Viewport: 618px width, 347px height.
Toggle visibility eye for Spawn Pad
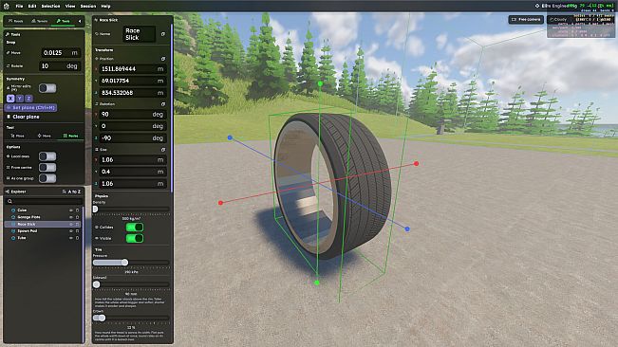(x=71, y=231)
